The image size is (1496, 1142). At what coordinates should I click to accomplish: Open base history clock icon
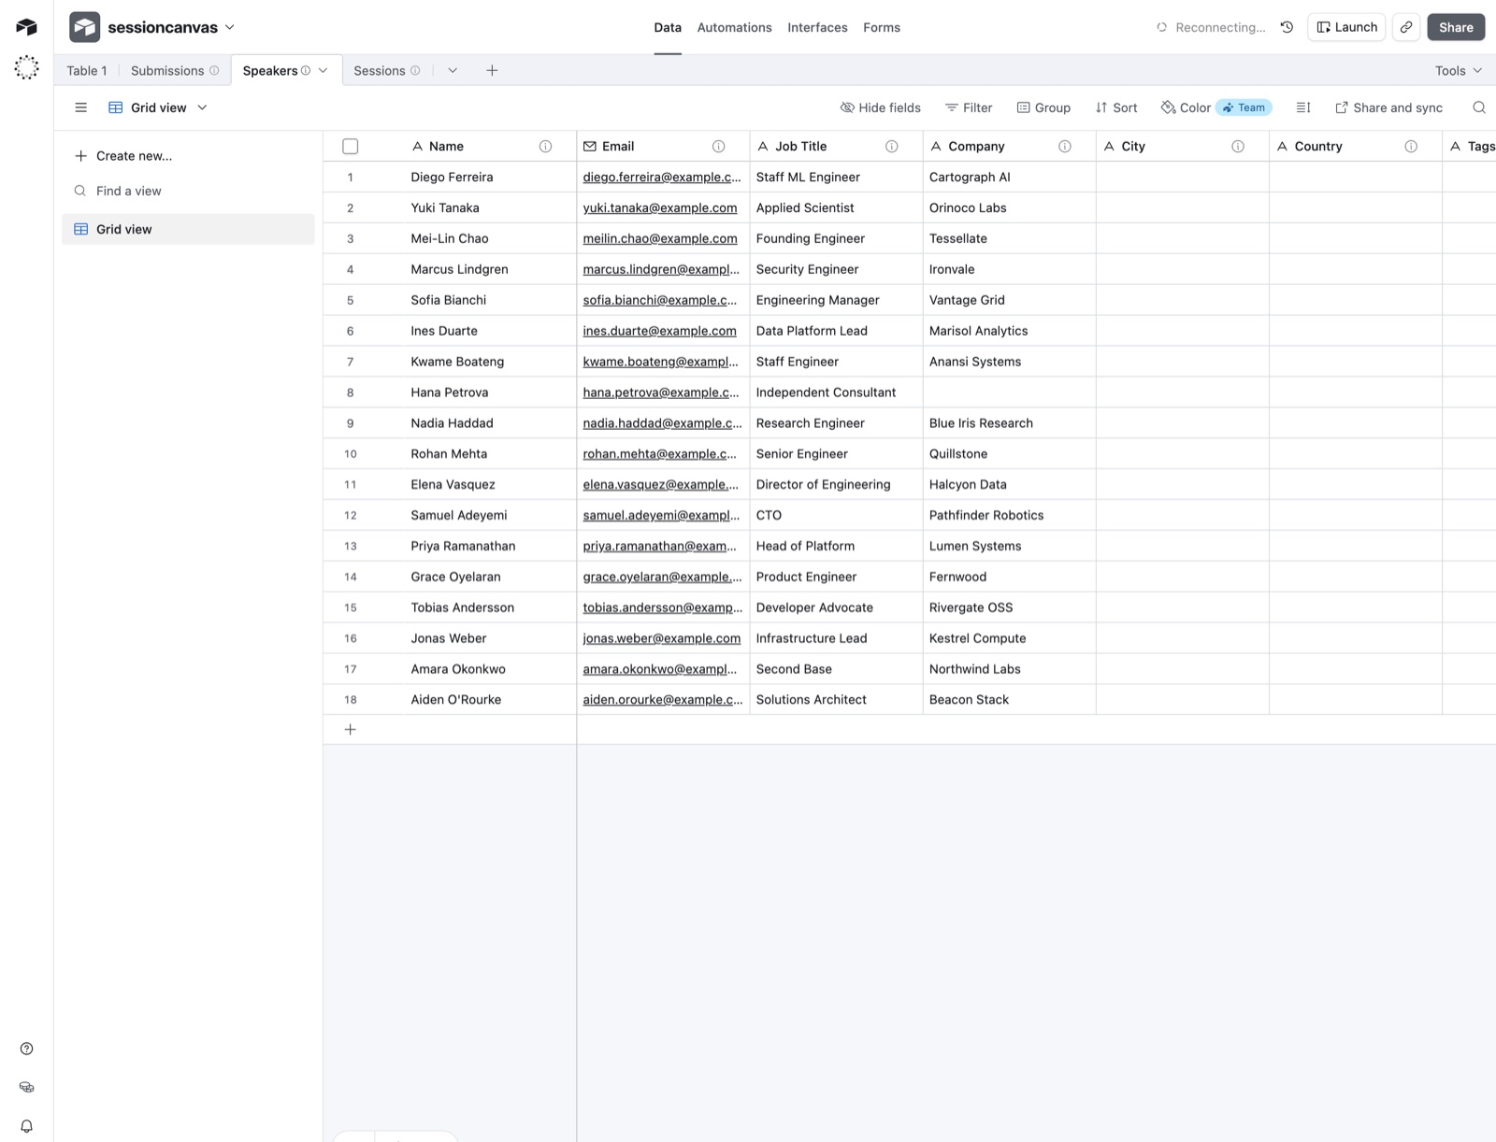click(1287, 27)
